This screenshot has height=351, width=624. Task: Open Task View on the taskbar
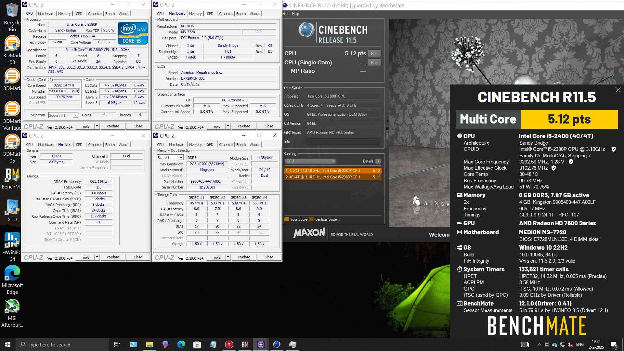tap(117, 344)
